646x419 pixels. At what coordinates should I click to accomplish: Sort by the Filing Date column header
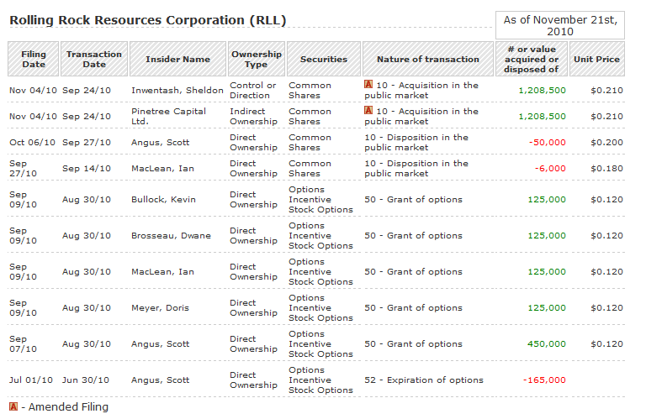34,59
